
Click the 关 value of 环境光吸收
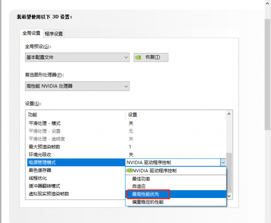pyautogui.click(x=131, y=155)
